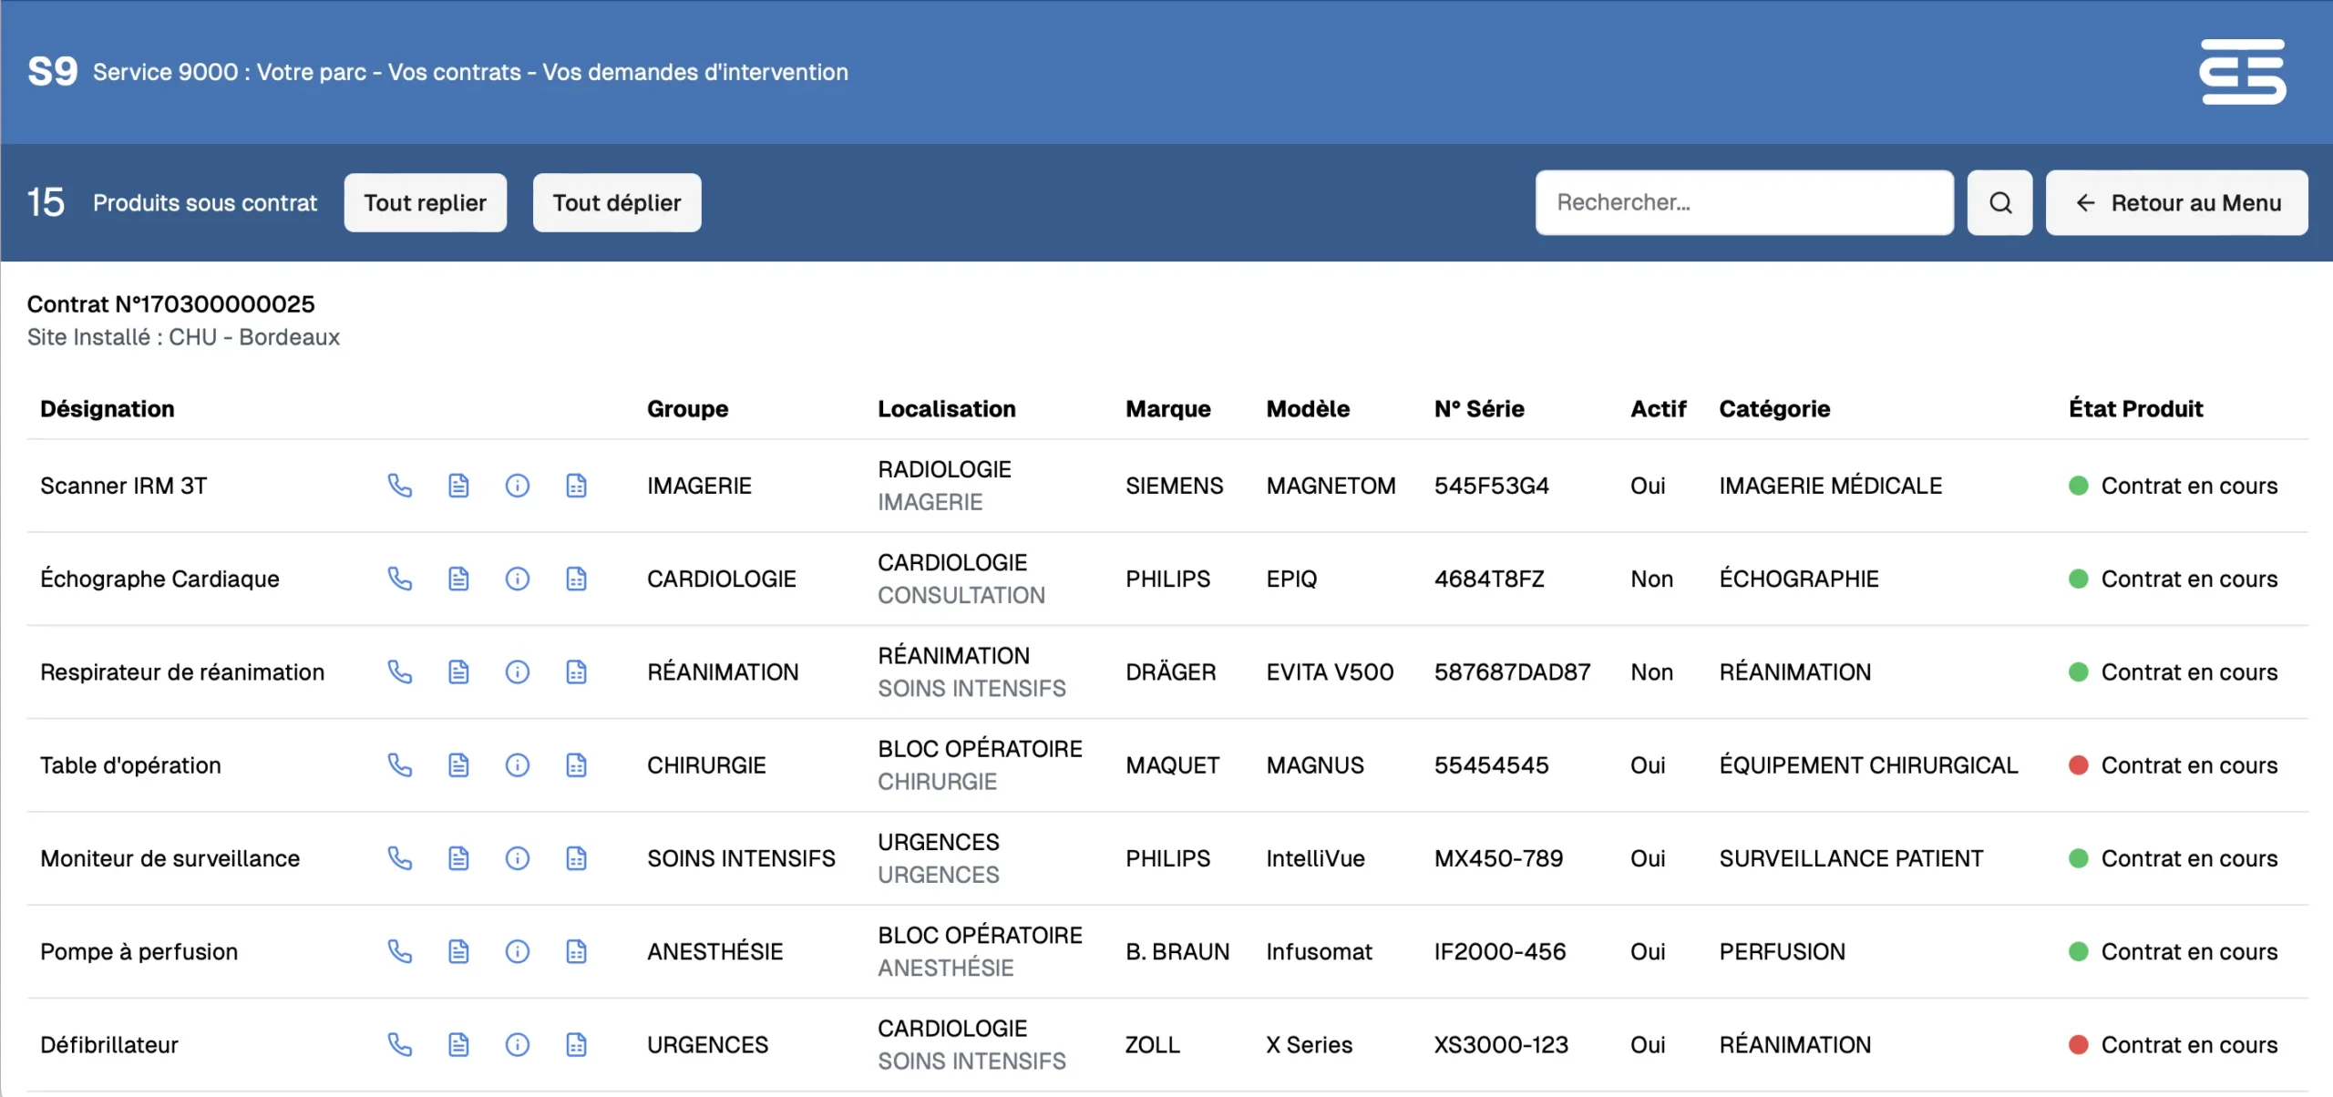
Task: Click the N° Série column header
Action: pos(1479,408)
